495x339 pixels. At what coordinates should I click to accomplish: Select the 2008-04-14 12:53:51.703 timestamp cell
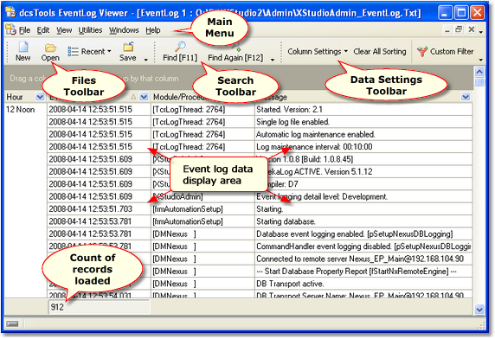[x=100, y=209]
